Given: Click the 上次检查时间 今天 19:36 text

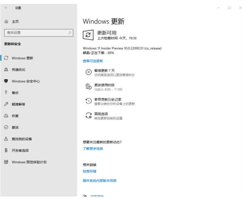Looking at the screenshot, I should pyautogui.click(x=117, y=38).
